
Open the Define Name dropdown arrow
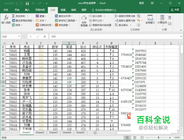click(x=104, y=16)
